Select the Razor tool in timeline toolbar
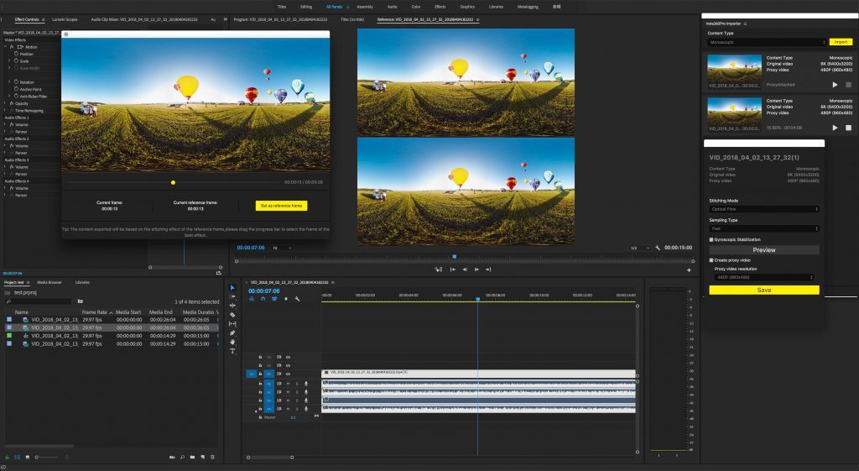This screenshot has width=859, height=471. coord(232,315)
